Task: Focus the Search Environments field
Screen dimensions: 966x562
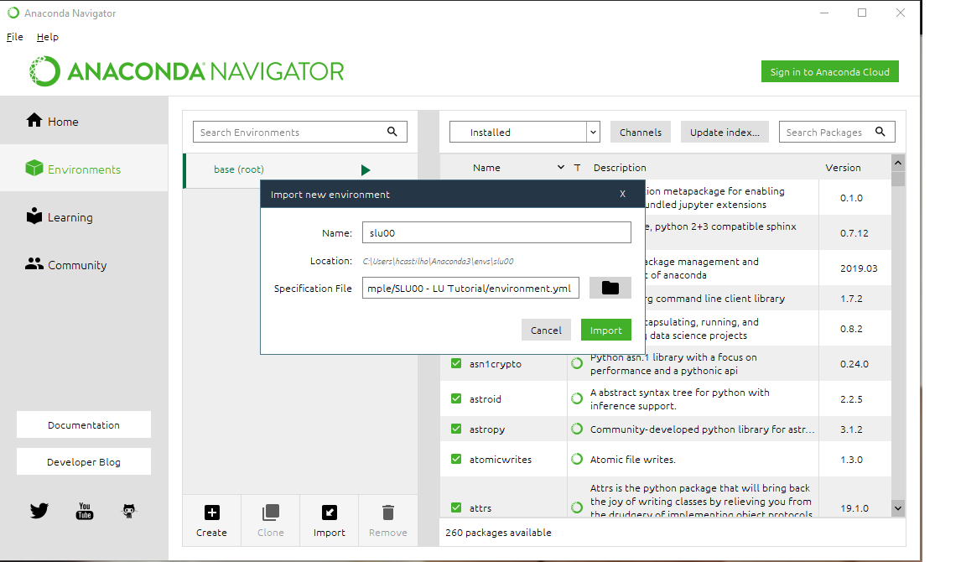Action: pyautogui.click(x=300, y=132)
